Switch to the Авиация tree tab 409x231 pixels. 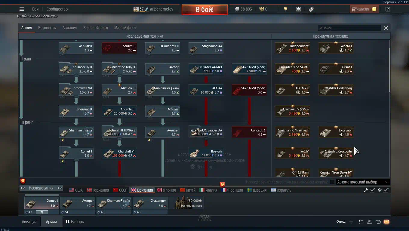point(70,28)
